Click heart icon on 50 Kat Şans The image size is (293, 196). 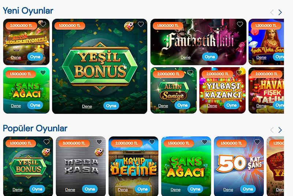click(257, 142)
